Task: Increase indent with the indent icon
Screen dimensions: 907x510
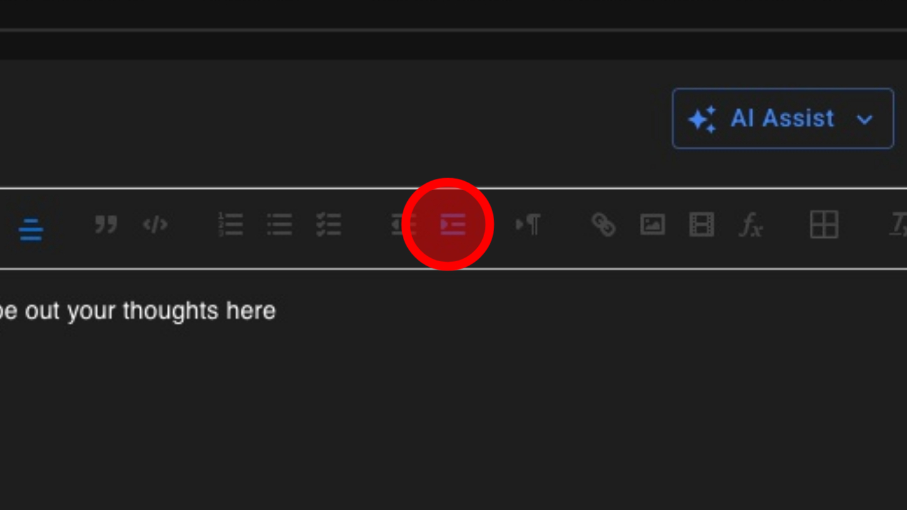Action: [453, 224]
